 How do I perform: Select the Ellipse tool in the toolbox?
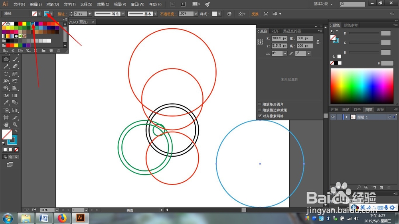point(6,59)
